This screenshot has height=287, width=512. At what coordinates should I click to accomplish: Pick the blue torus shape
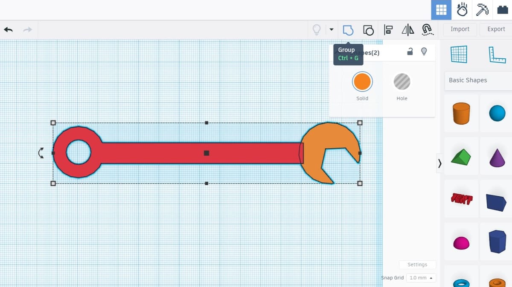[461, 283]
